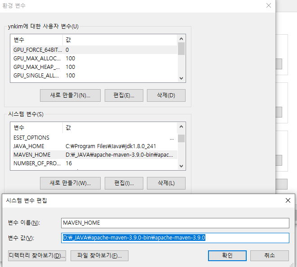Viewport: 297px width, 267px height.
Task: Open 디렉터리 찾아보기(D)... browser
Action: point(37,256)
